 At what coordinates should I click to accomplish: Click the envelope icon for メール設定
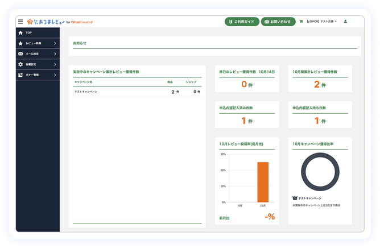point(20,54)
